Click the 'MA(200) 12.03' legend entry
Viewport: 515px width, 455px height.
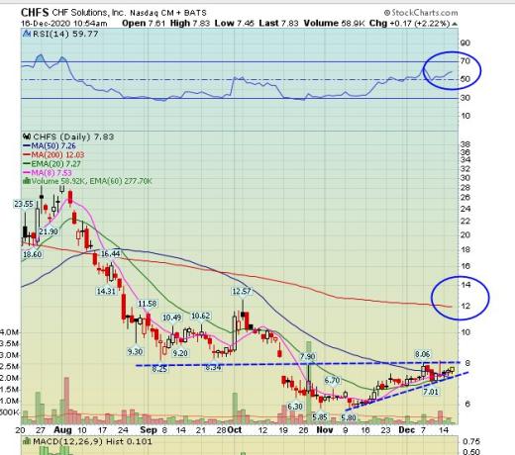coord(57,154)
